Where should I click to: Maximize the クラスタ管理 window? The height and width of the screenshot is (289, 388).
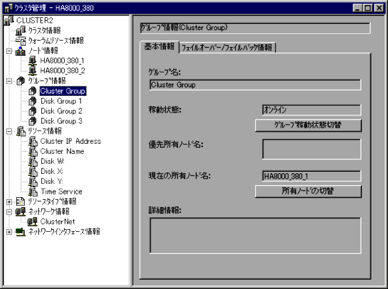(367, 8)
